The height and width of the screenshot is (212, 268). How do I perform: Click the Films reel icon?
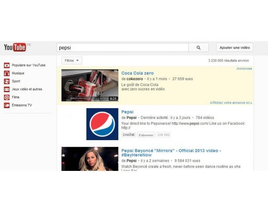pos(6,97)
